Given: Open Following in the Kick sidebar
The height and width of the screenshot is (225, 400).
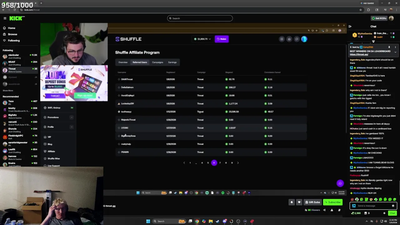Looking at the screenshot, I should click(x=14, y=41).
